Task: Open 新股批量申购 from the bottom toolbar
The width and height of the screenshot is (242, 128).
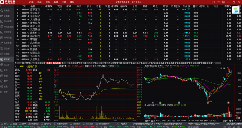Action: (x=102, y=124)
